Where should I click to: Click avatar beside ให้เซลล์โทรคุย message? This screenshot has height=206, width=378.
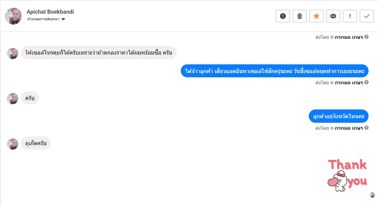pyautogui.click(x=13, y=53)
